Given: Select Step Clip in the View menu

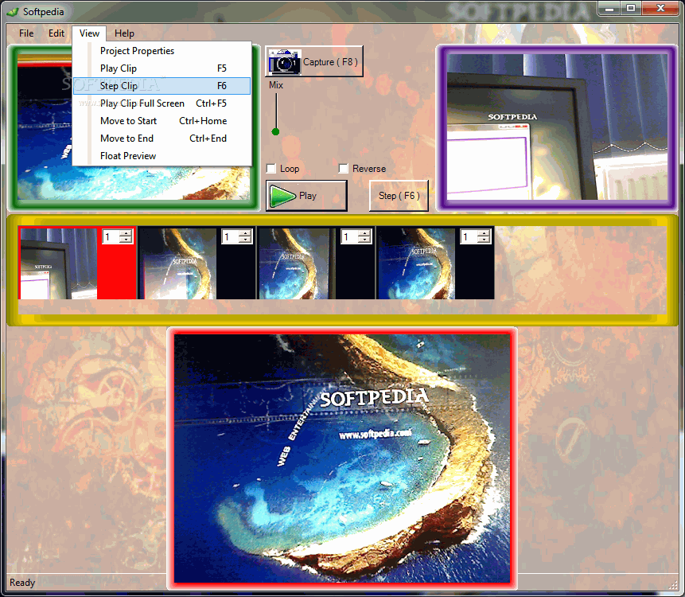Looking at the screenshot, I should (162, 86).
